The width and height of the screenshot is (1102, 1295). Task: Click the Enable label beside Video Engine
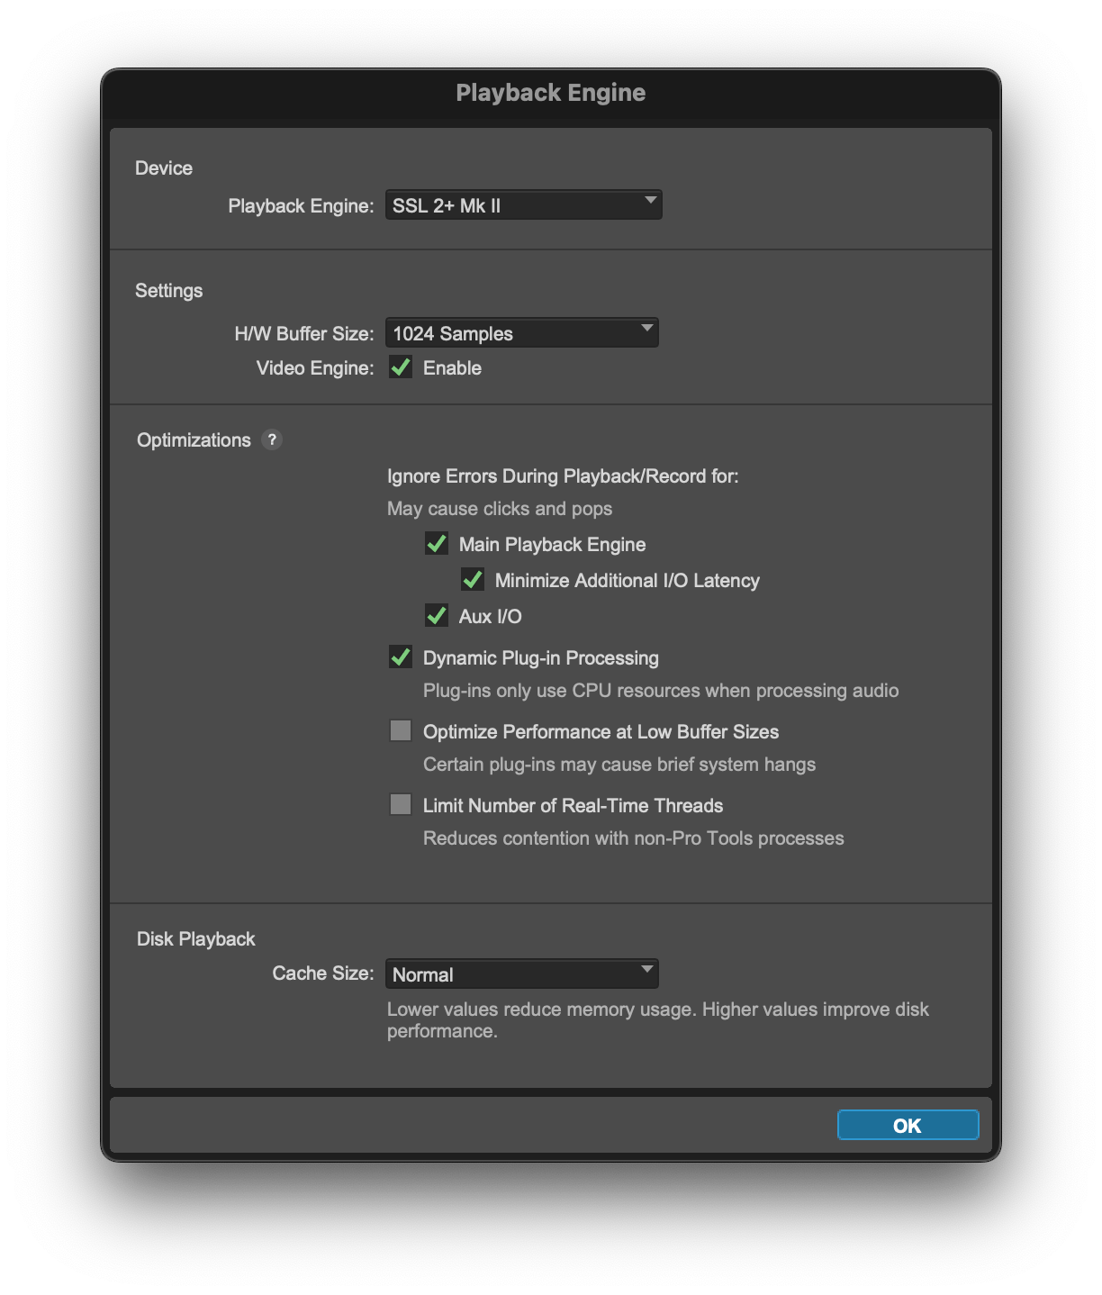(453, 367)
